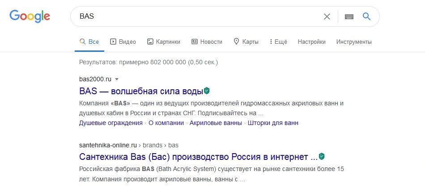This screenshot has width=425, height=192.
Task: Open the О компании sitelink
Action: tap(166, 123)
